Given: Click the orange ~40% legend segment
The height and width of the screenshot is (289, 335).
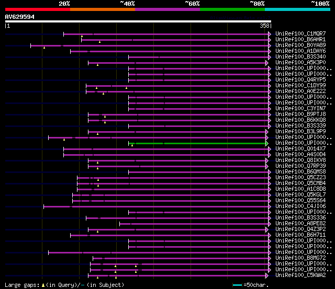Looking at the screenshot, I should coord(103,9).
